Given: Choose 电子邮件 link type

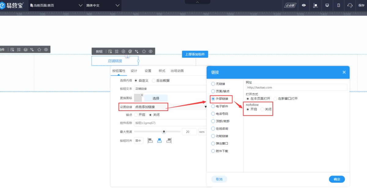Looking at the screenshot, I should pos(213,106).
